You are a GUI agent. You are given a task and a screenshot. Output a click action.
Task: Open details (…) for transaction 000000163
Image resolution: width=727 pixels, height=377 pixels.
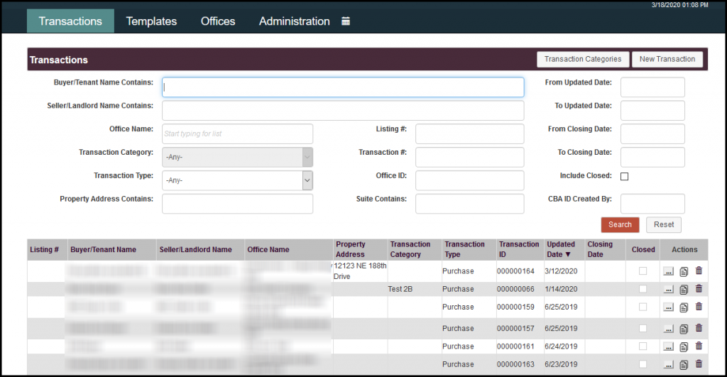point(668,365)
